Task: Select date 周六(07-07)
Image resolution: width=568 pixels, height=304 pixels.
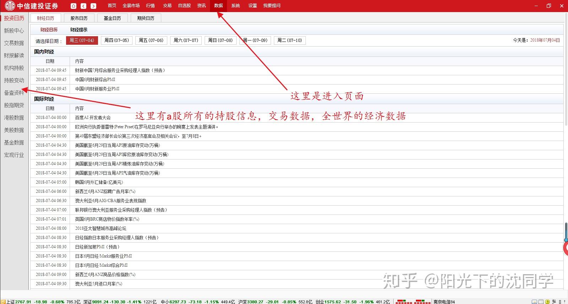Action: pyautogui.click(x=186, y=40)
